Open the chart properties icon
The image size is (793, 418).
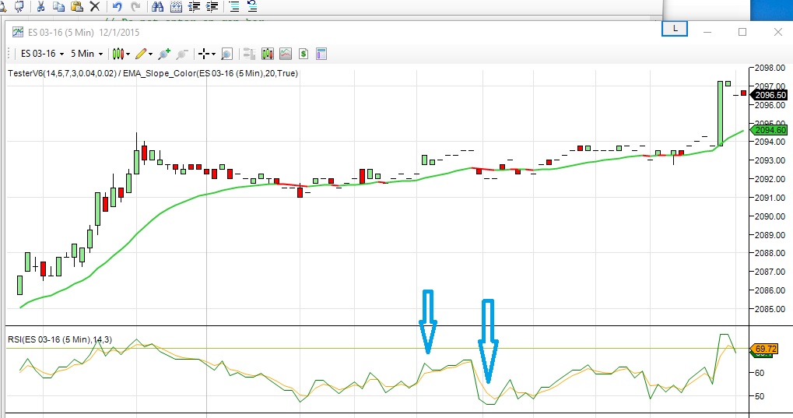tap(321, 54)
